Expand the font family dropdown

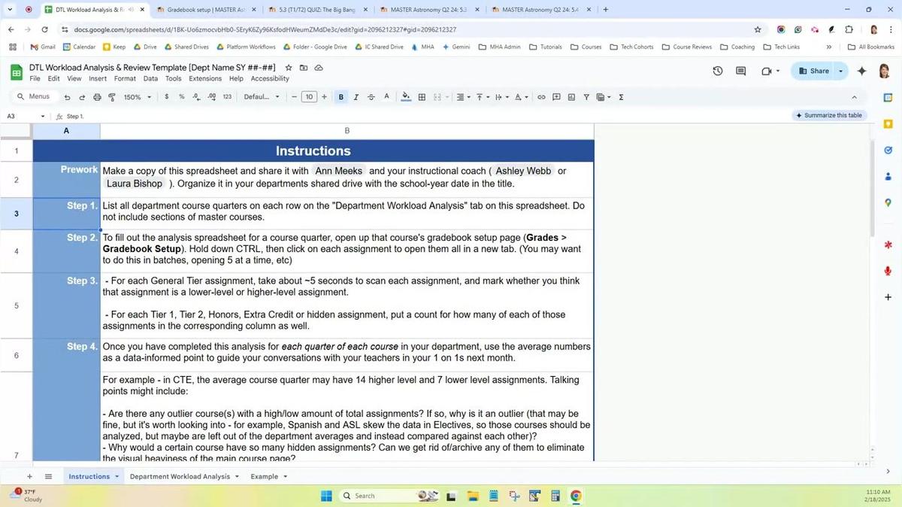tap(262, 97)
